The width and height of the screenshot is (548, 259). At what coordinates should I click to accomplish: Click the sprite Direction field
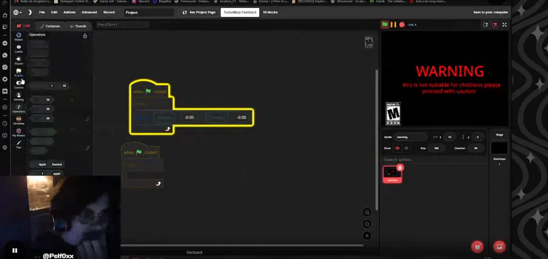(476, 148)
